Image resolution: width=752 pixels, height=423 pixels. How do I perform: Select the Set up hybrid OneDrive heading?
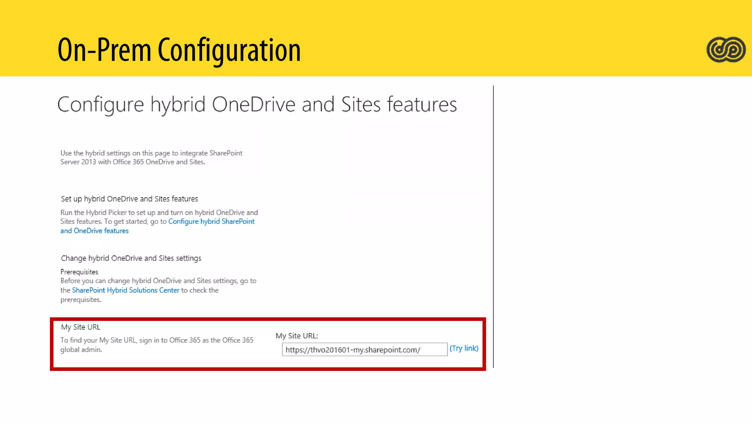129,199
